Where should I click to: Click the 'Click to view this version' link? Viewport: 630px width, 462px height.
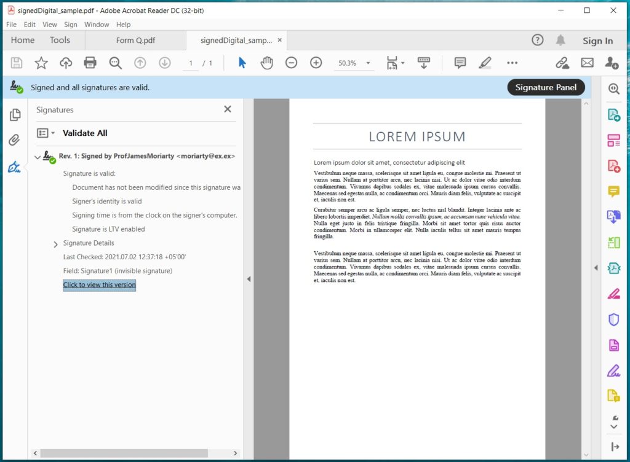[x=99, y=285]
